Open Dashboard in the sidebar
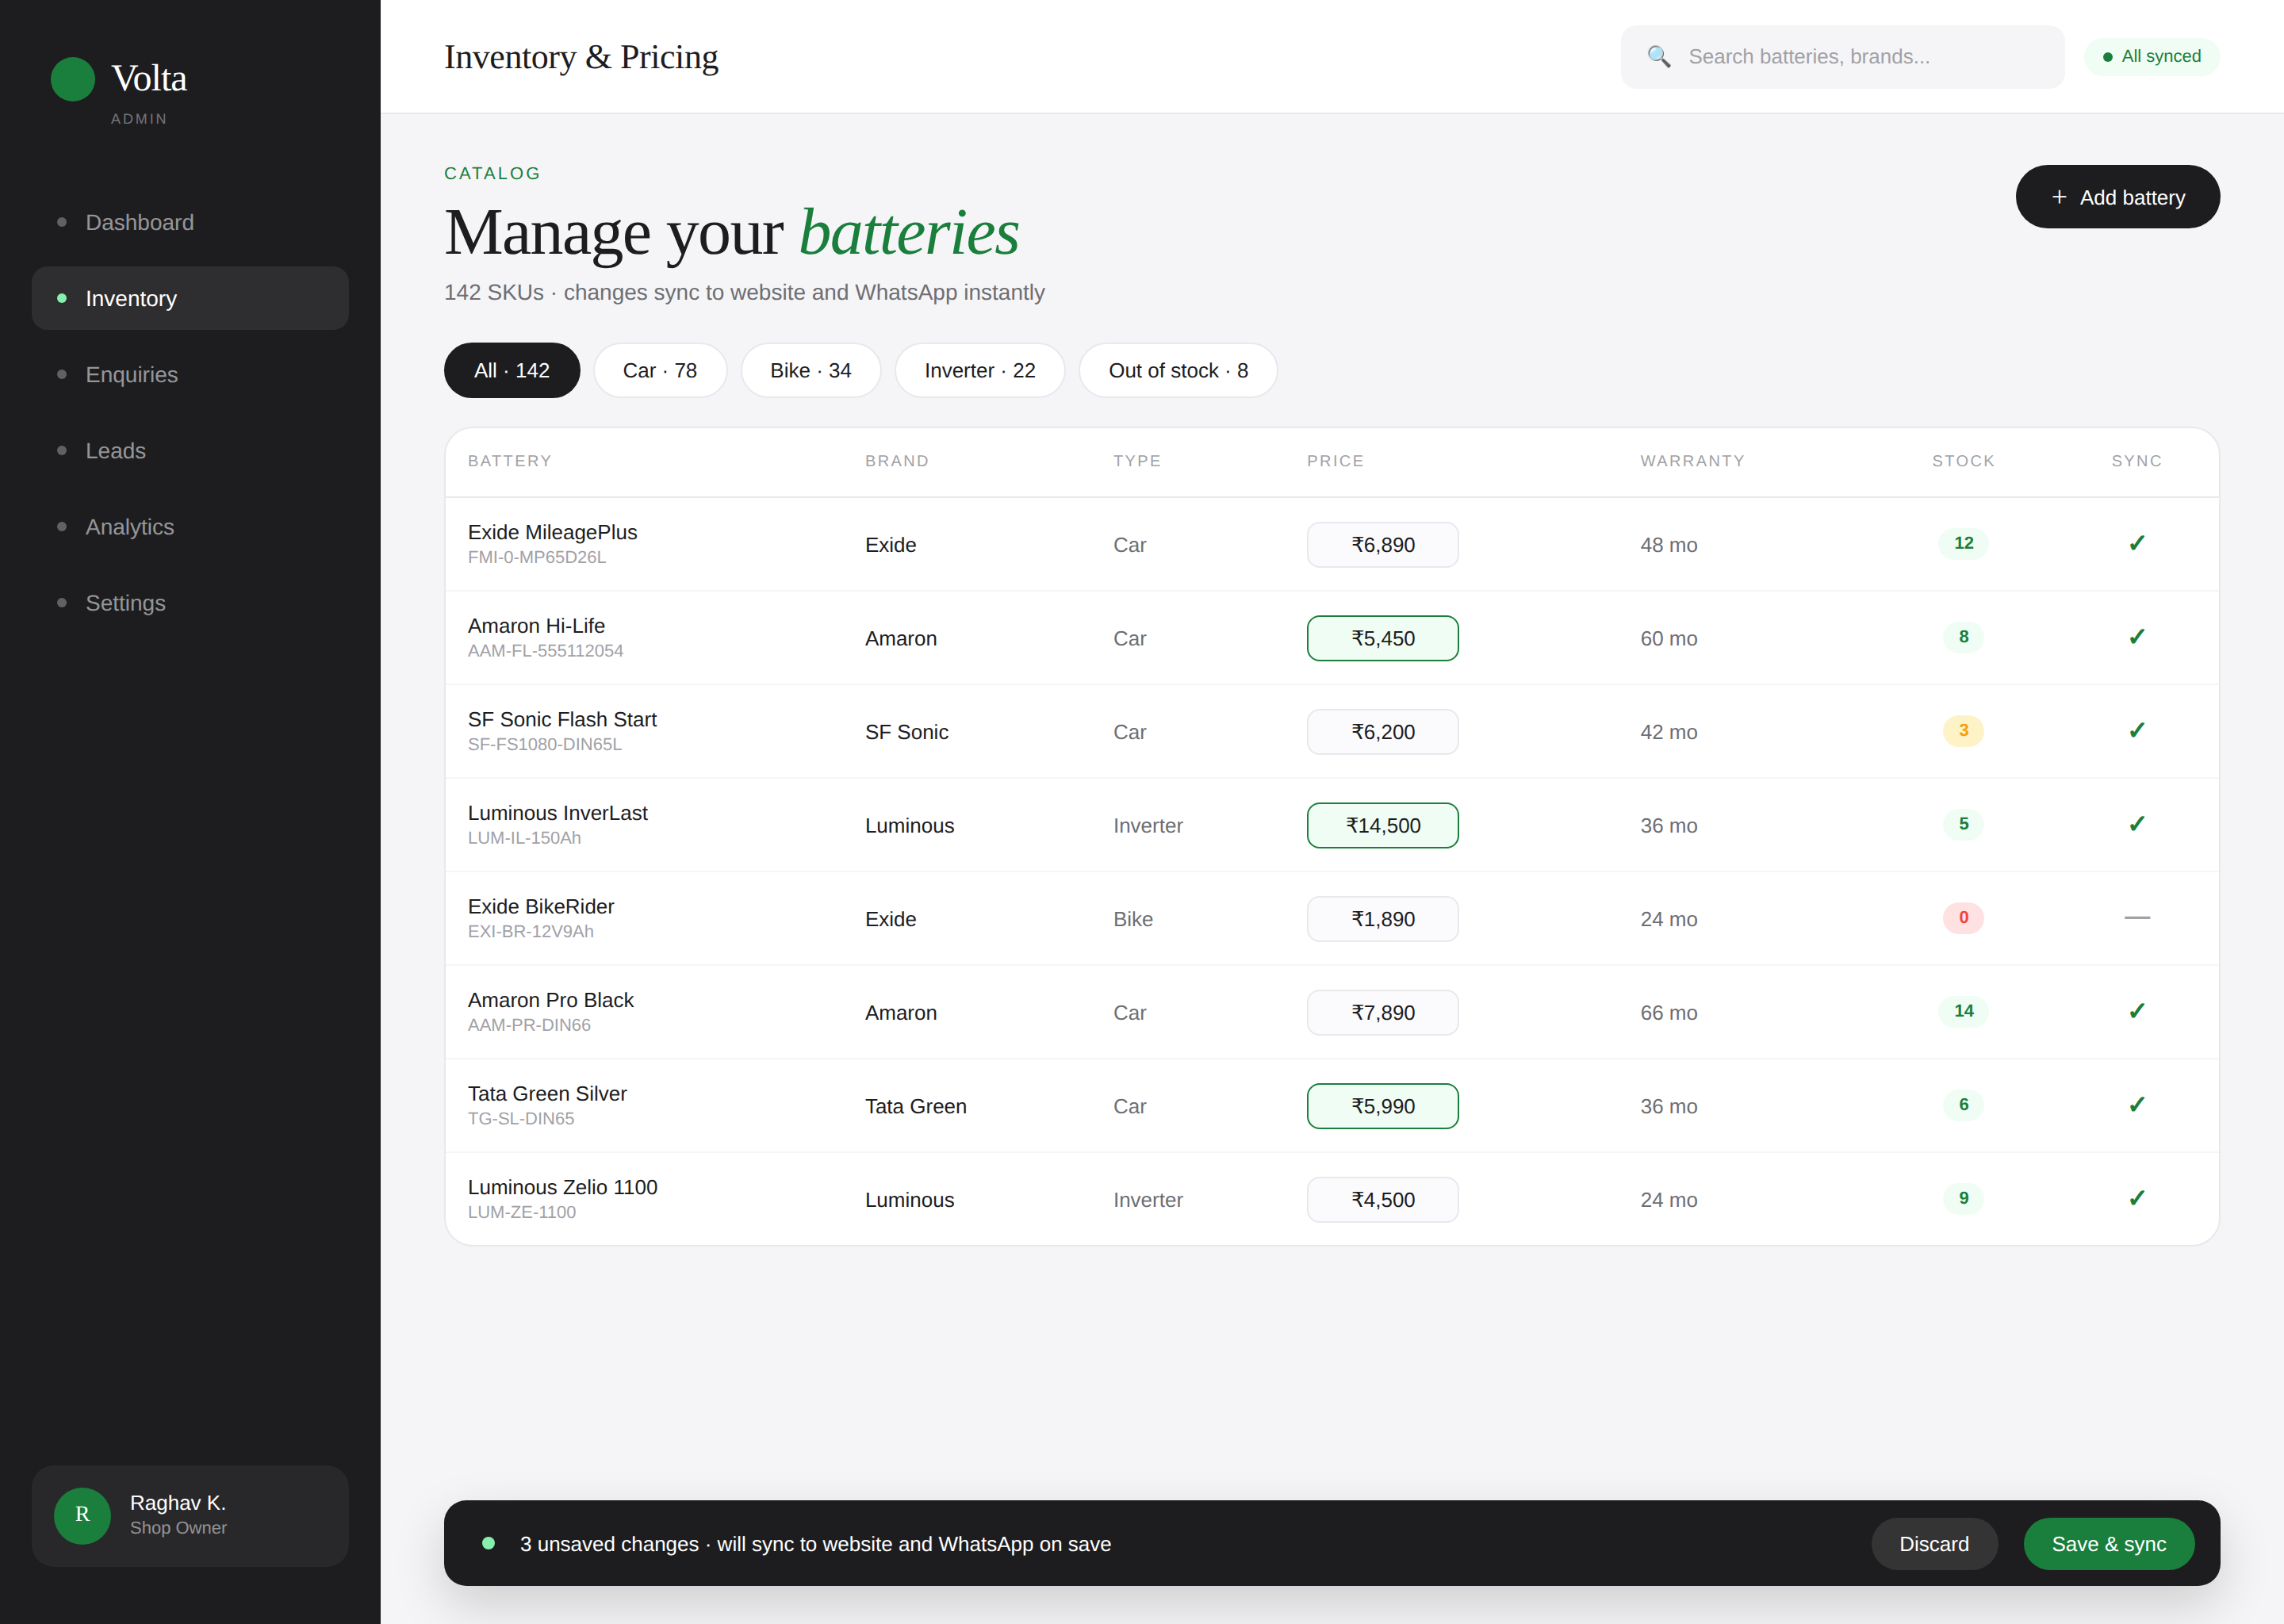 coord(190,222)
